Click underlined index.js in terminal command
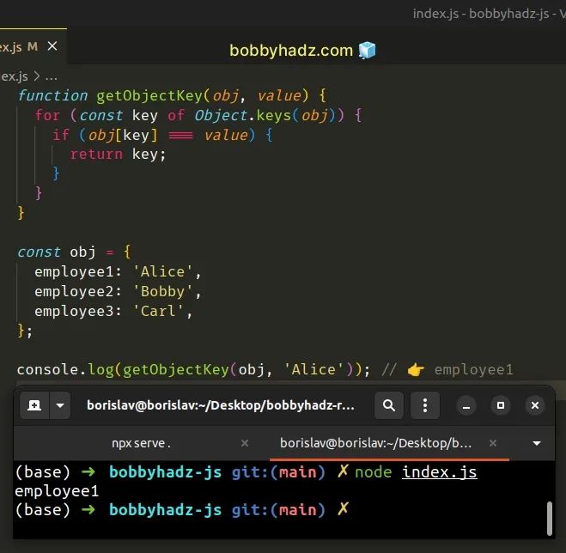Screen dimensions: 566x553 click(x=439, y=472)
